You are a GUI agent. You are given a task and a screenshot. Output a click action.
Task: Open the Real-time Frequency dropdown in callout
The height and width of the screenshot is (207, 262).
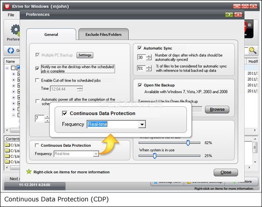point(142,125)
